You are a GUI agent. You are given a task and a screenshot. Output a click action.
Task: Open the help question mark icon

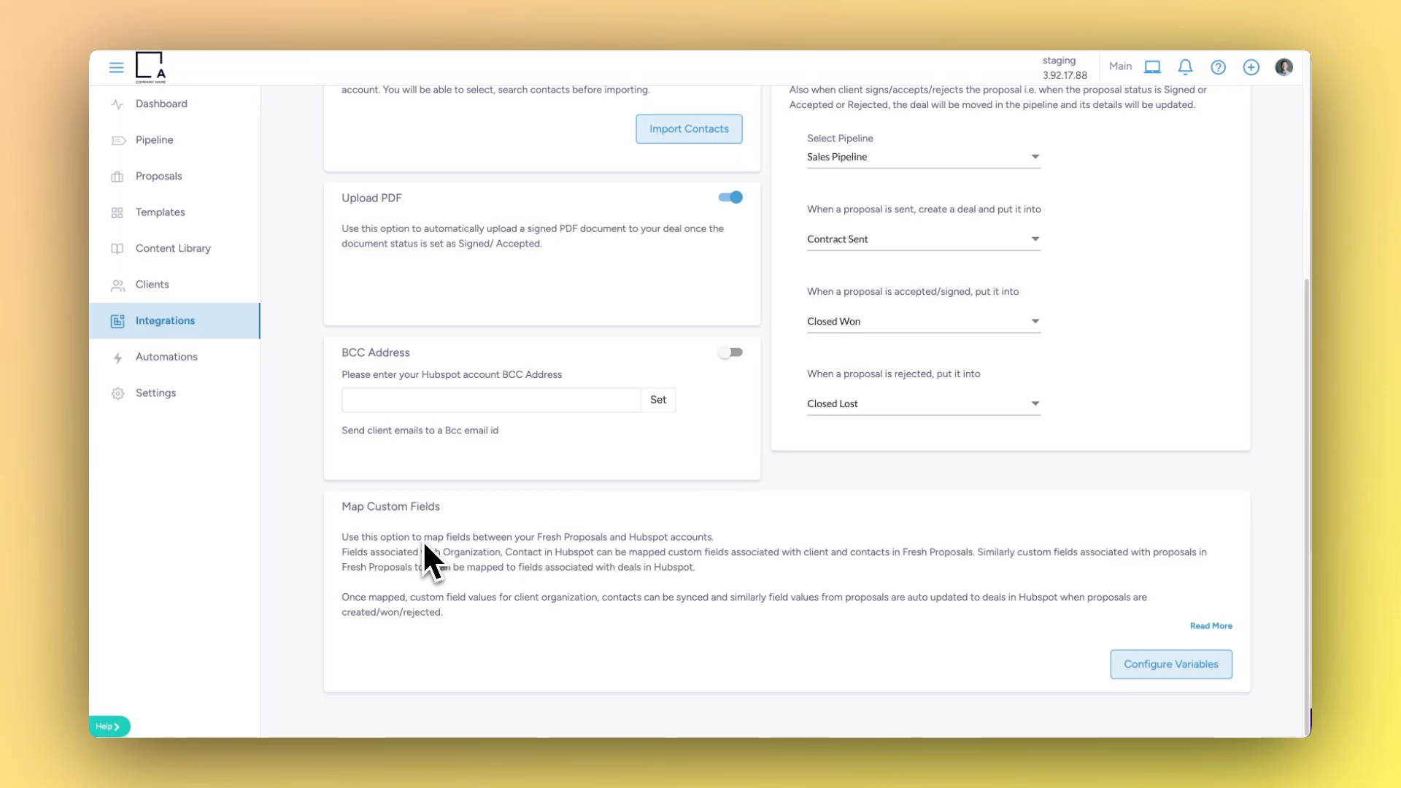[1218, 67]
